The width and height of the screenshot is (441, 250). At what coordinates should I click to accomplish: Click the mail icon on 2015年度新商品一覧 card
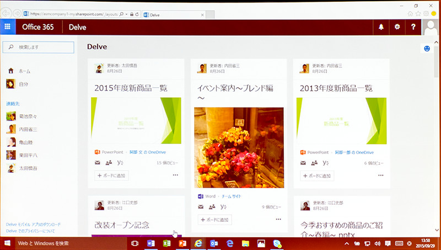[98, 162]
